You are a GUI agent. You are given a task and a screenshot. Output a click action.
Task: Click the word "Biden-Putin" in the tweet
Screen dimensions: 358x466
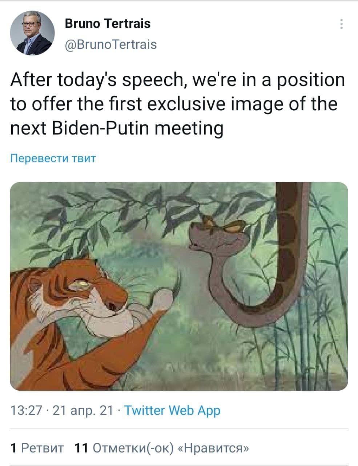tap(96, 128)
